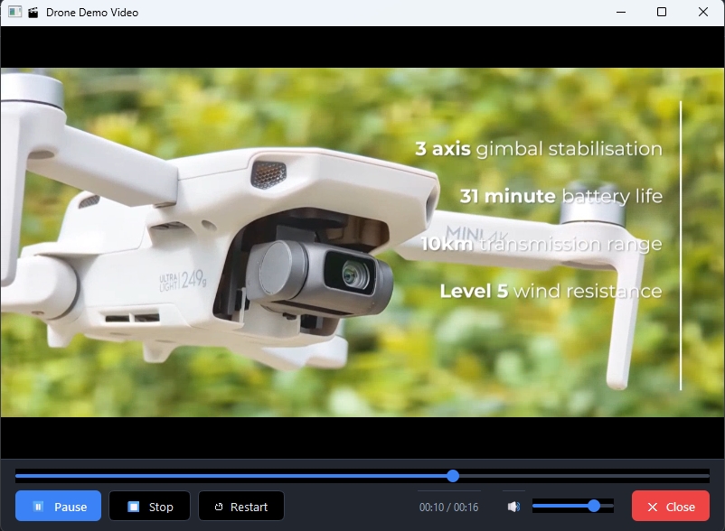Screen dimensions: 725x531
Task: Jump to the unplayed part of the seek bar
Action: [x=584, y=476]
